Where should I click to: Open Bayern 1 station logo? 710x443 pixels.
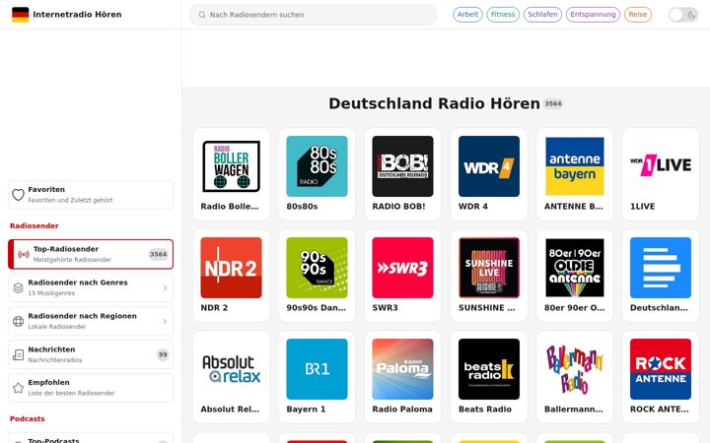317,369
